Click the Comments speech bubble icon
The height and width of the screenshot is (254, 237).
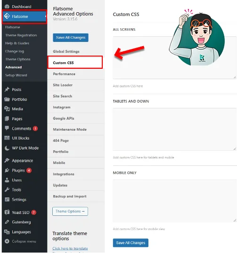(7, 128)
